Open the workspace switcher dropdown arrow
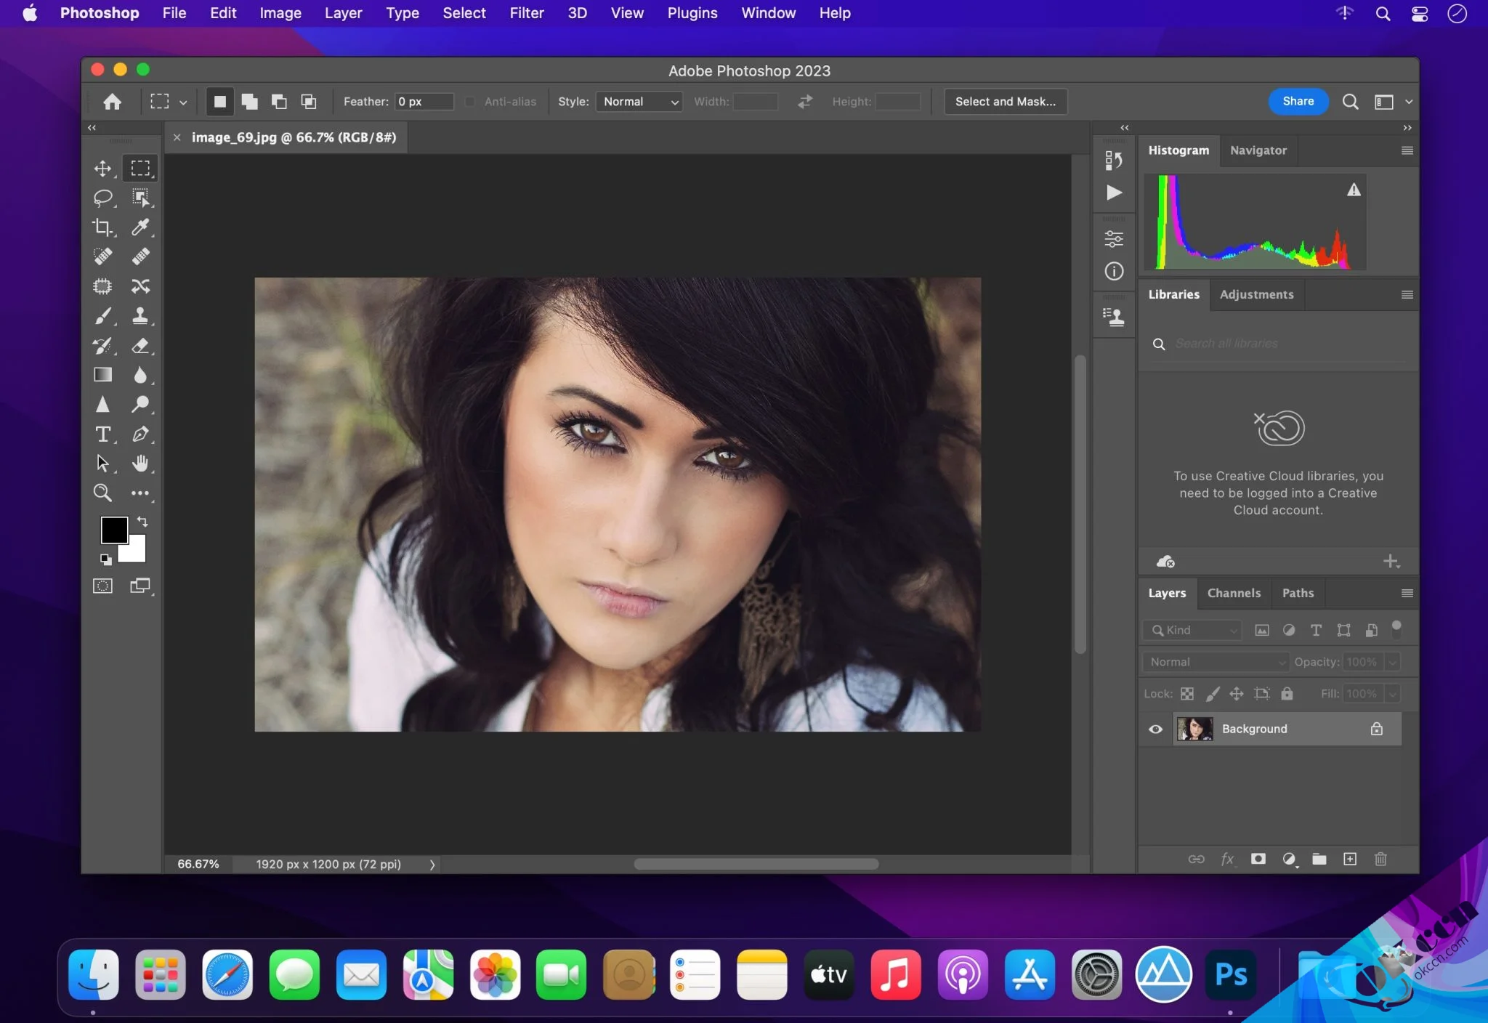 [1409, 102]
